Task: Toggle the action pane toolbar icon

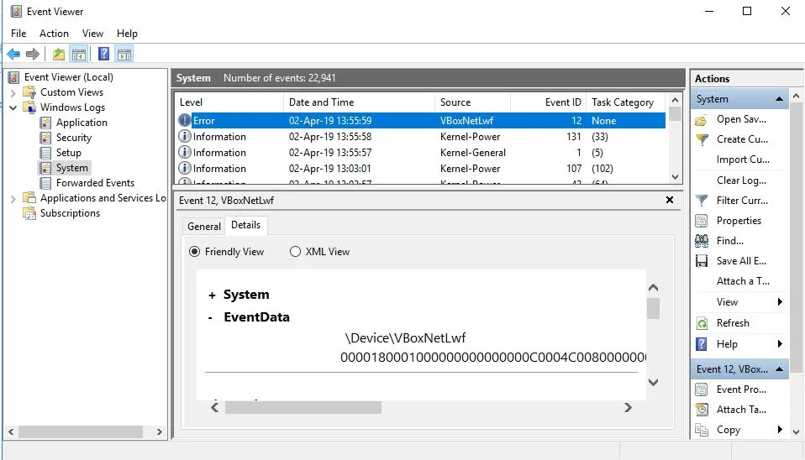Action: coord(124,54)
